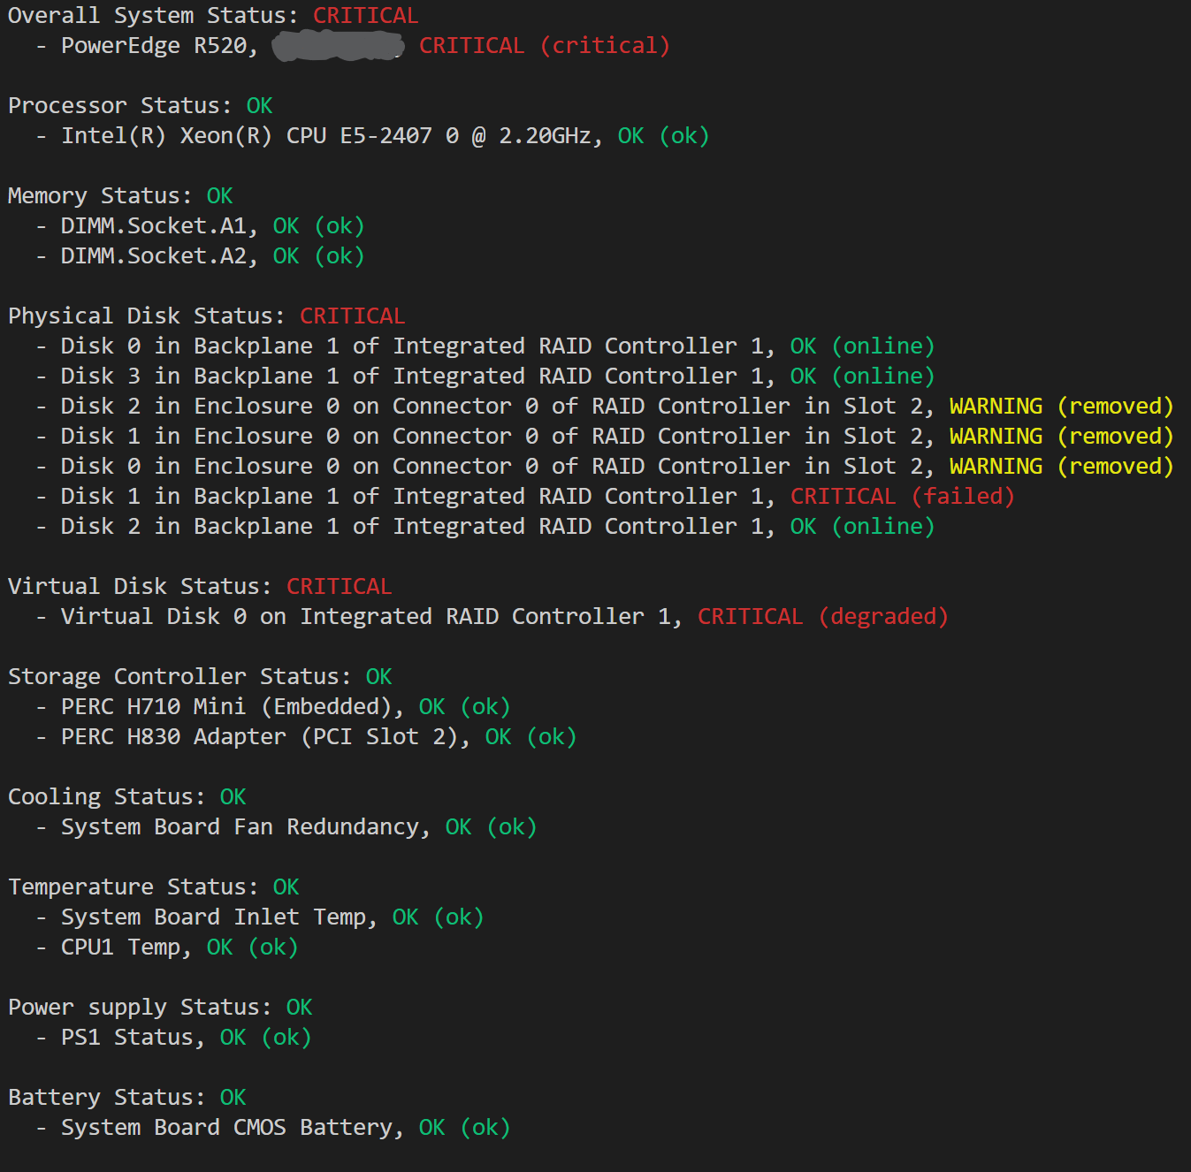The height and width of the screenshot is (1172, 1191).
Task: Click the Disk 2 in Backplane 1 online line
Action: coord(485,527)
